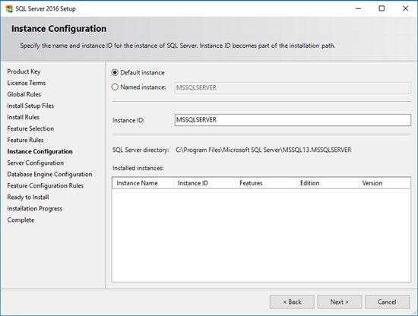Click the Edition column header
This screenshot has width=418, height=316.
[328, 183]
